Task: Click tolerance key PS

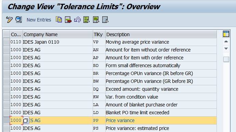Action: [96, 128]
